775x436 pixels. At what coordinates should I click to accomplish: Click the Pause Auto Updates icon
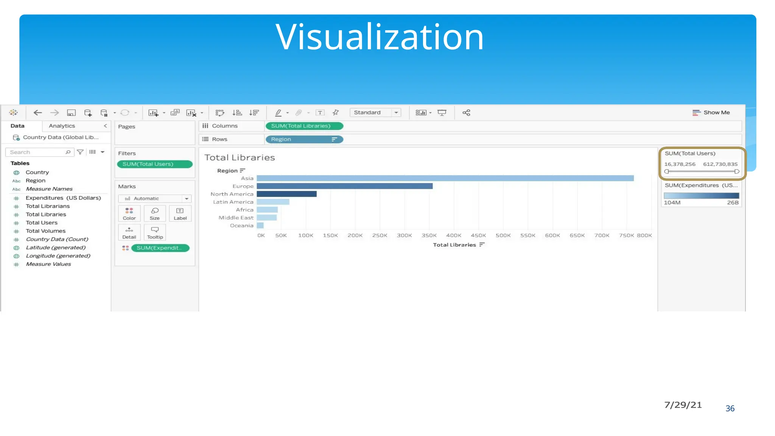pyautogui.click(x=104, y=113)
